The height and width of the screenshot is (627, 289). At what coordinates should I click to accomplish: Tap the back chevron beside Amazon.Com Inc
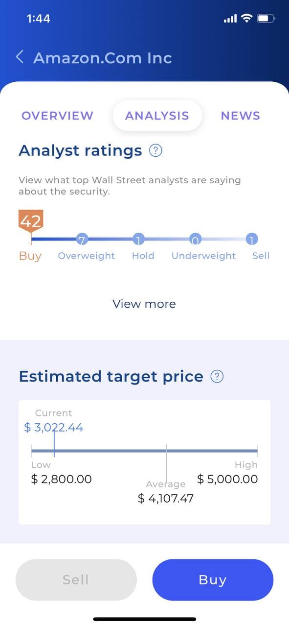[x=20, y=57]
